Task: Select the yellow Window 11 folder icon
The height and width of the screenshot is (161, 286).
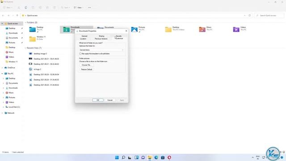Action: pyautogui.click(x=33, y=39)
